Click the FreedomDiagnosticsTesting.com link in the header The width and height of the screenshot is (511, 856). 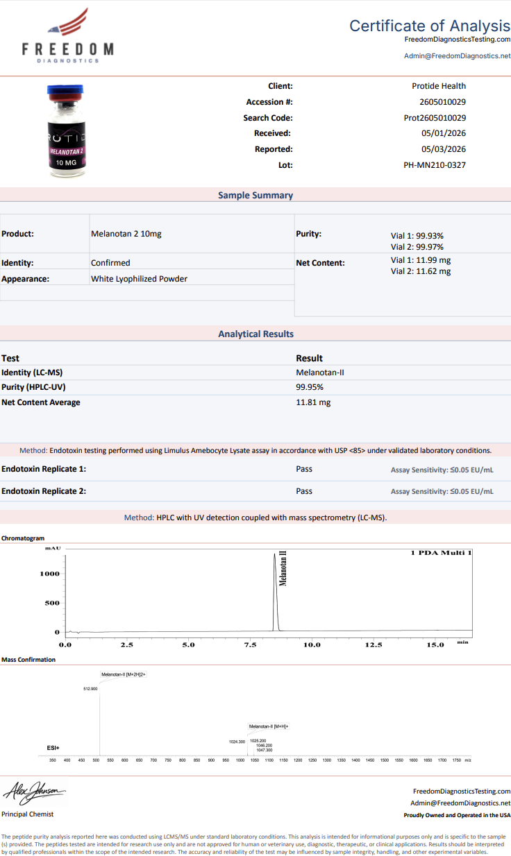click(458, 40)
